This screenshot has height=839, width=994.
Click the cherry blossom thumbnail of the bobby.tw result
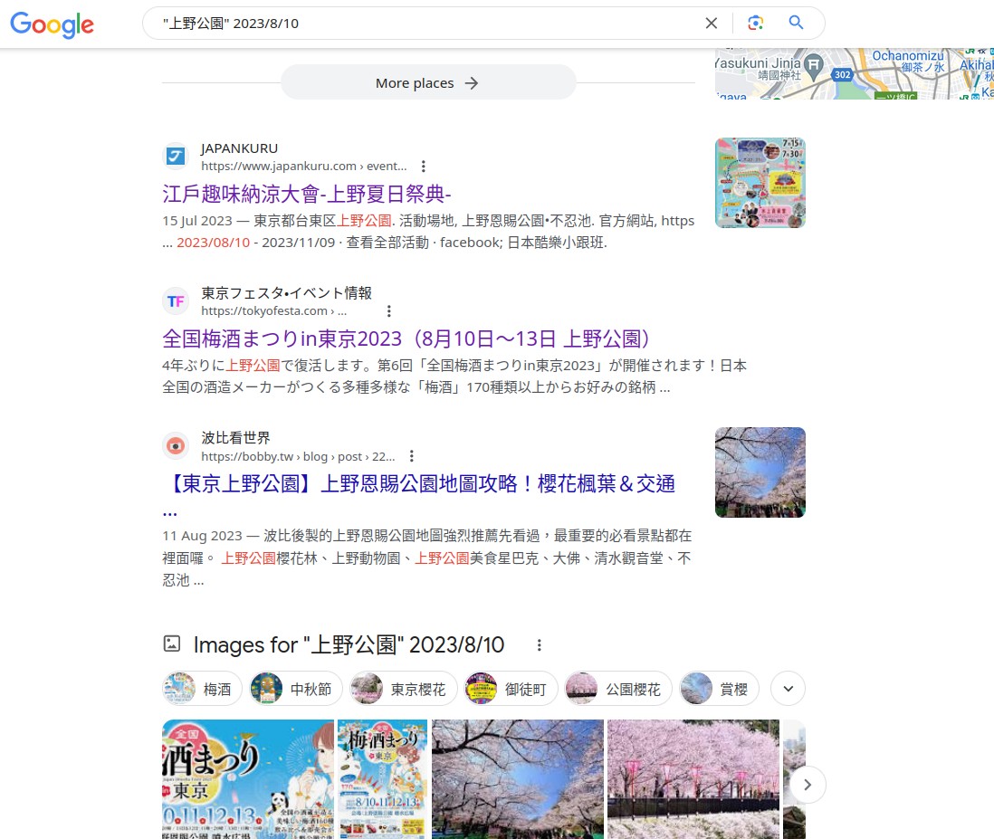760,472
